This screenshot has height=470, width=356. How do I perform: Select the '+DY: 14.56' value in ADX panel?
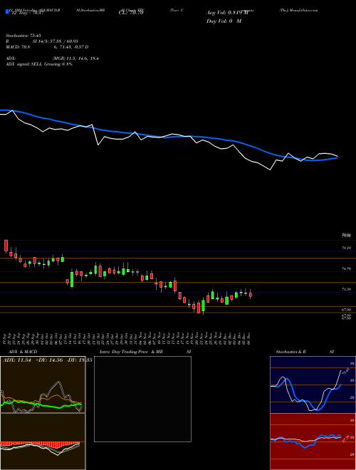(x=49, y=360)
